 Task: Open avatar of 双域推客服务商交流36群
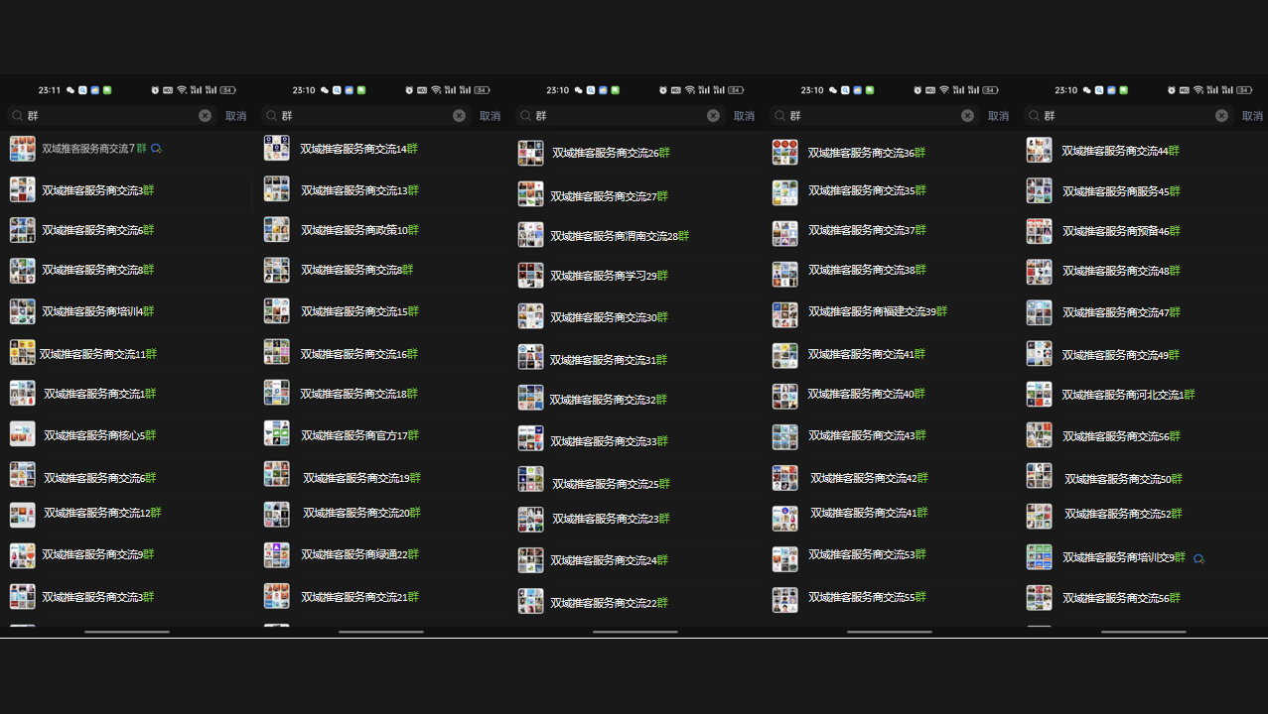pyautogui.click(x=784, y=153)
